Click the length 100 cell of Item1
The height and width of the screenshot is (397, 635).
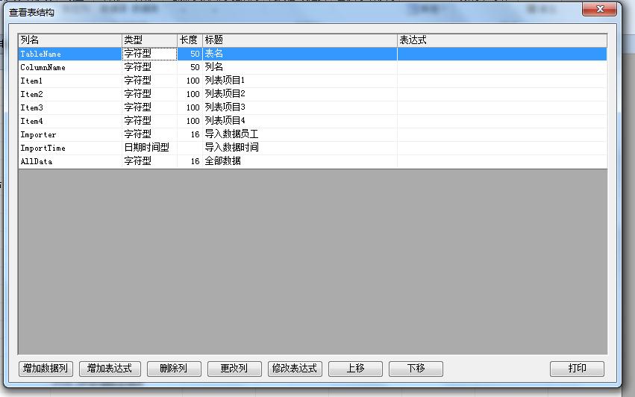pos(190,81)
